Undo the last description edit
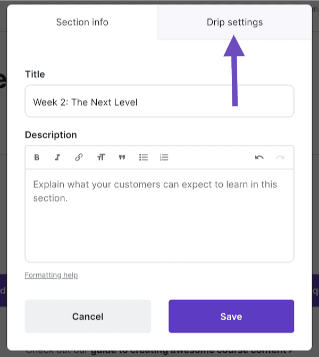Screen dimensions: 319x357 pos(259,157)
